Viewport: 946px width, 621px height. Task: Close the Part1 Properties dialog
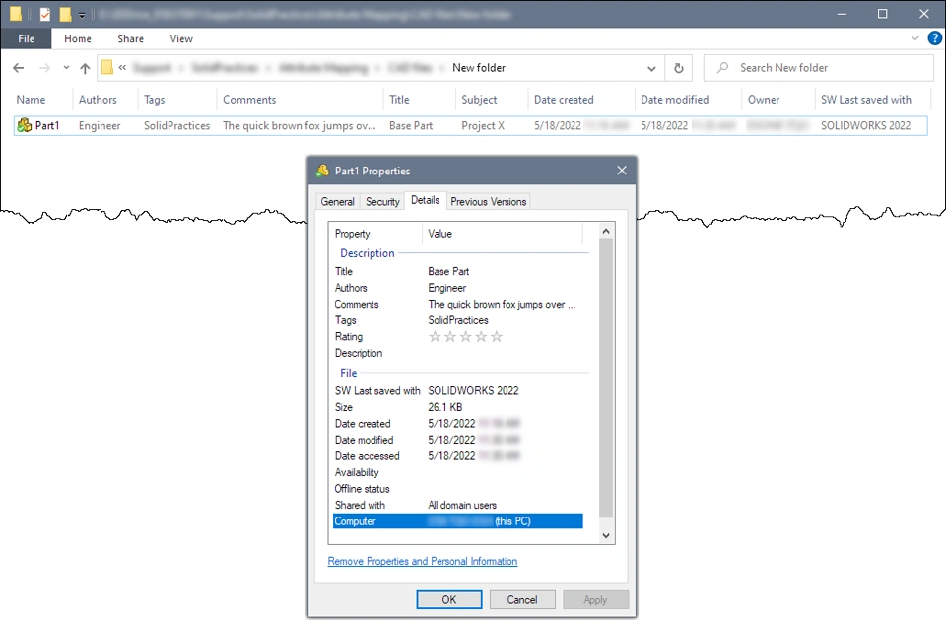point(622,171)
